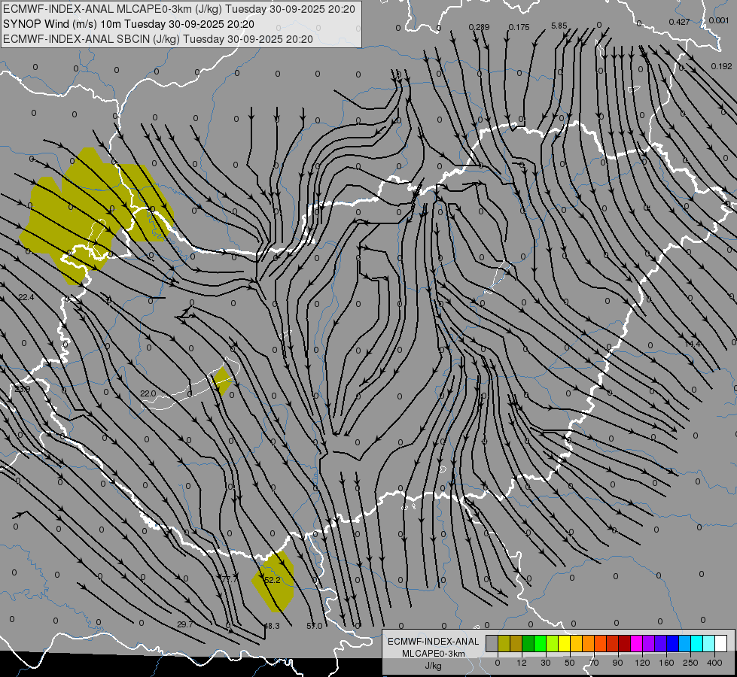Click the map value 0.192
Screen dimensions: 737x677
[721, 66]
